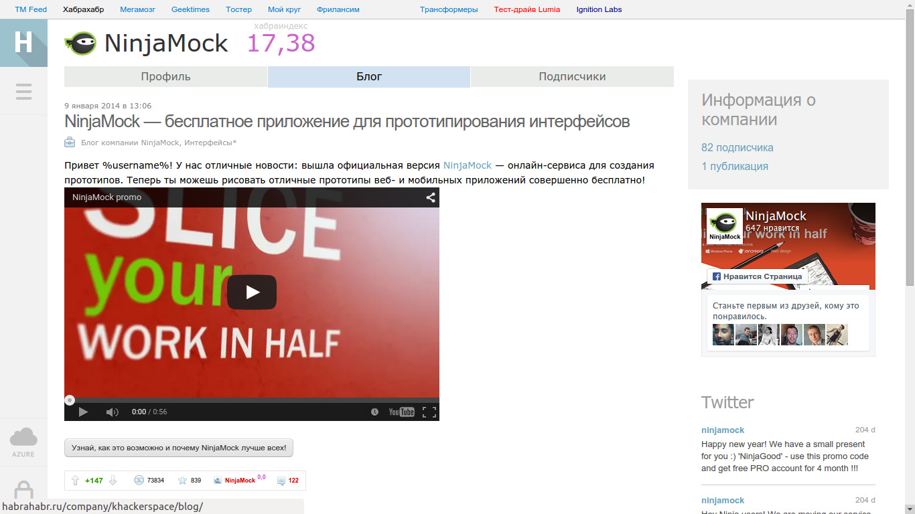Viewport: 915px width, 514px height.
Task: Click the Трансформеры link in the top bar
Action: [x=449, y=10]
